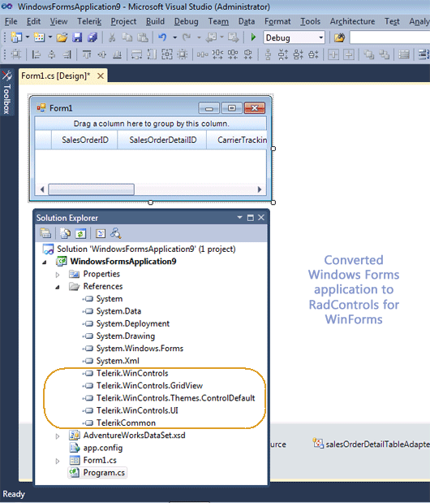Click the Send to Back icon
The height and width of the screenshot is (503, 430).
385,54
